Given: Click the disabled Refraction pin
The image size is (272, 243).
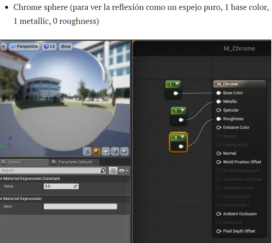Looking at the screenshot, I should click(x=218, y=222).
